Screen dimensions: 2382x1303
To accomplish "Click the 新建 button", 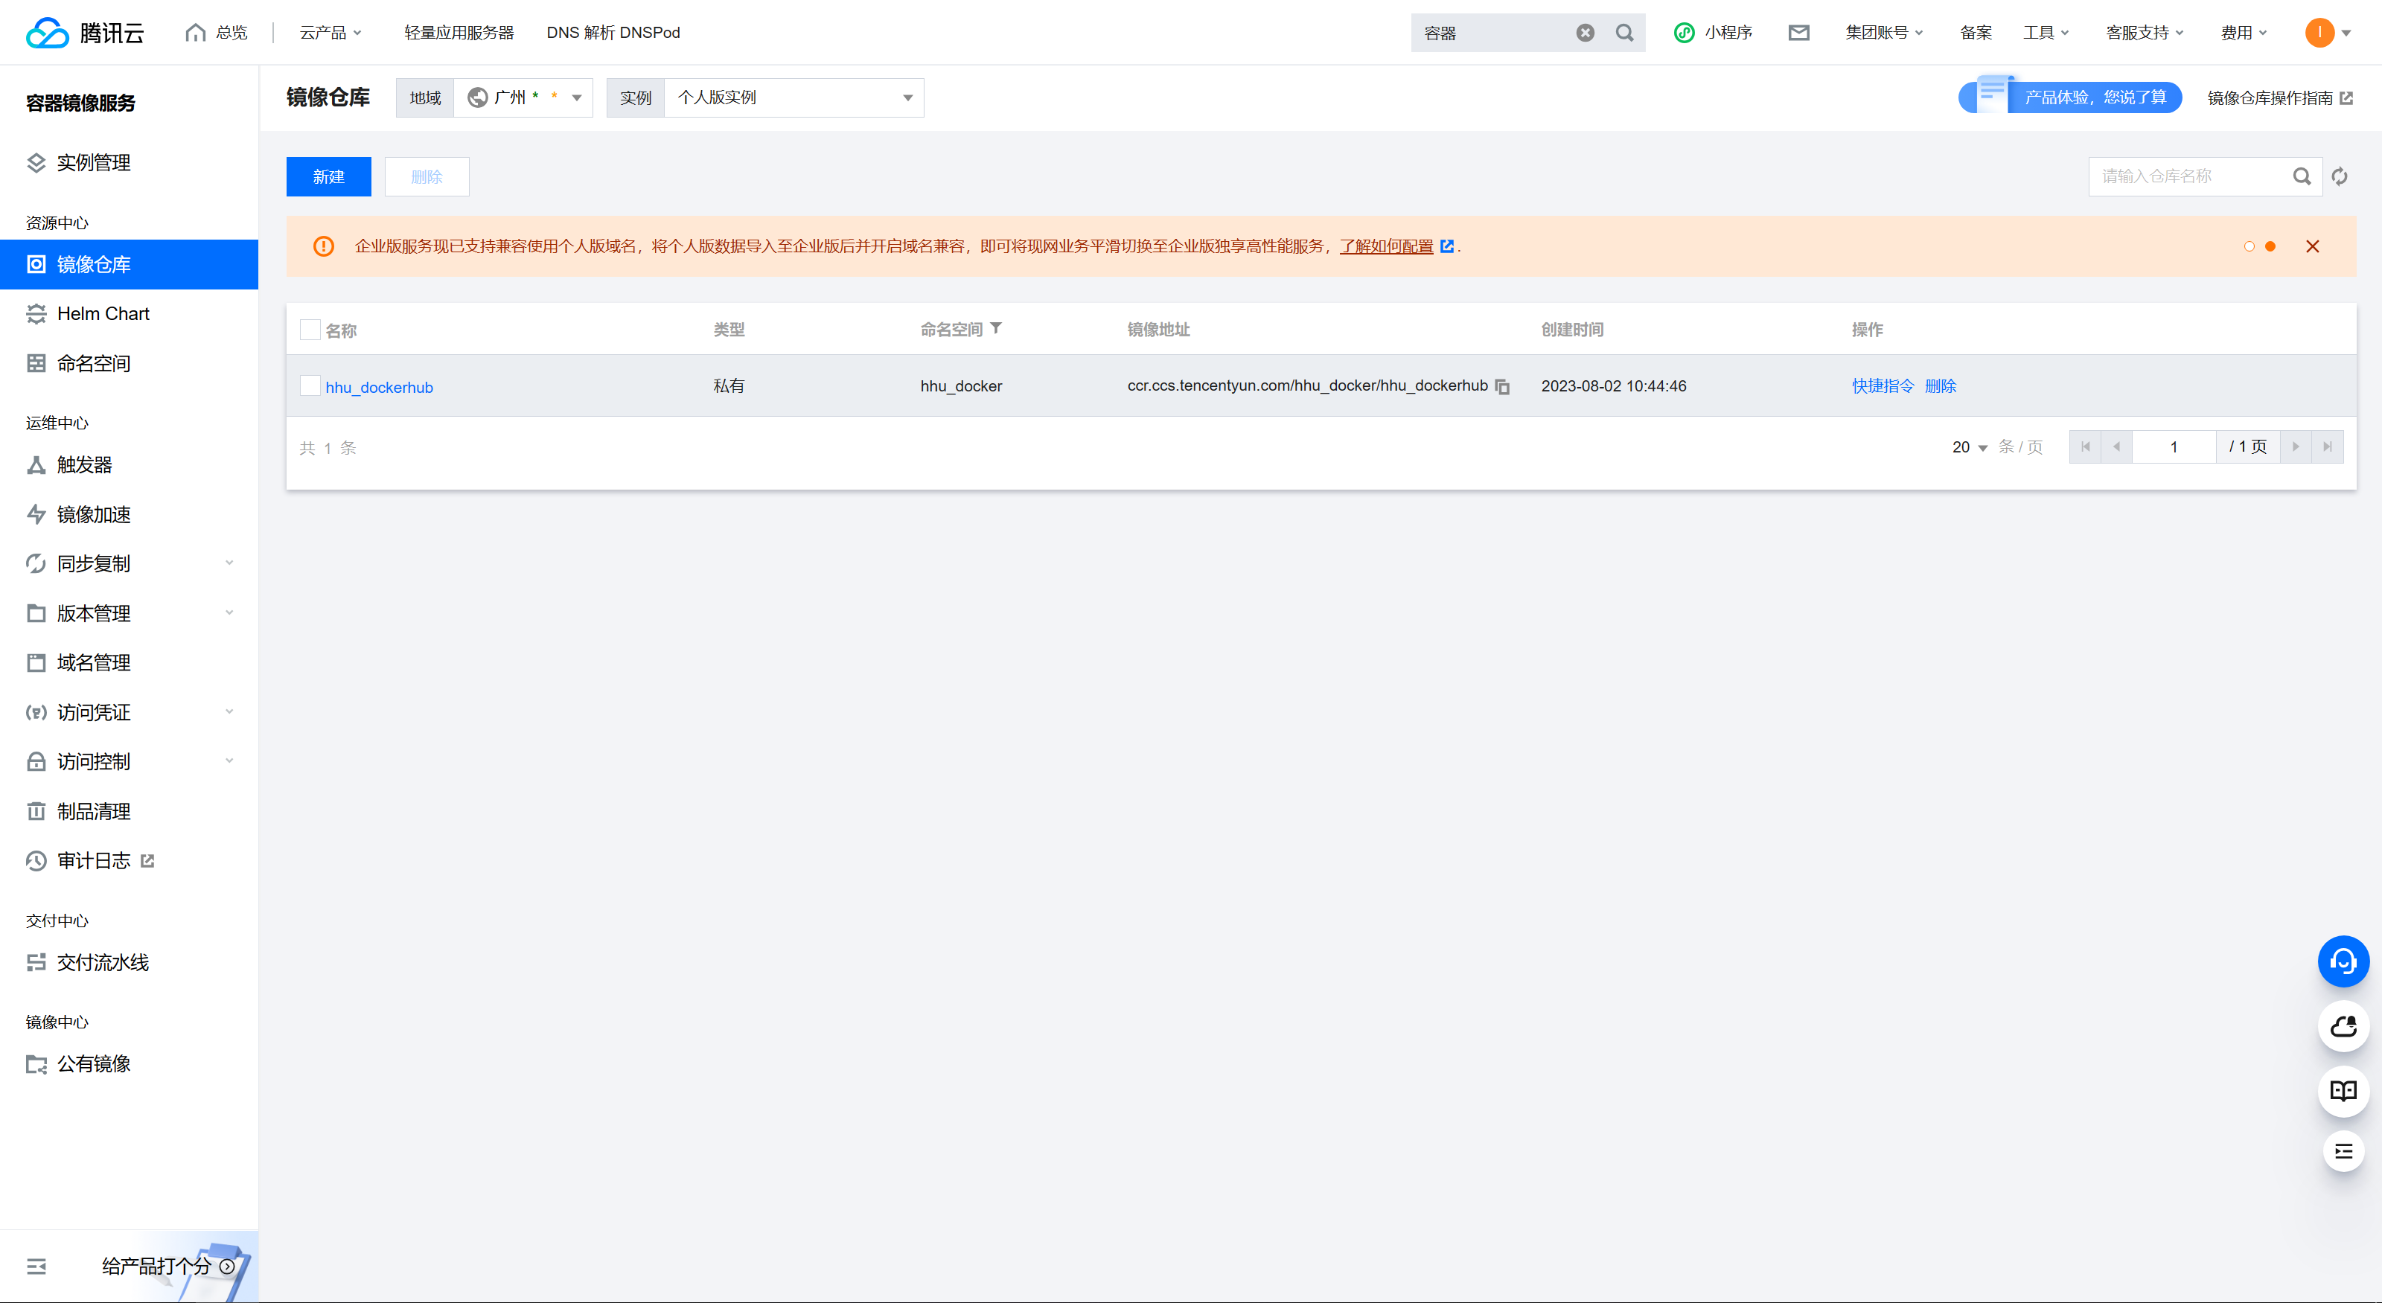I will pos(328,176).
